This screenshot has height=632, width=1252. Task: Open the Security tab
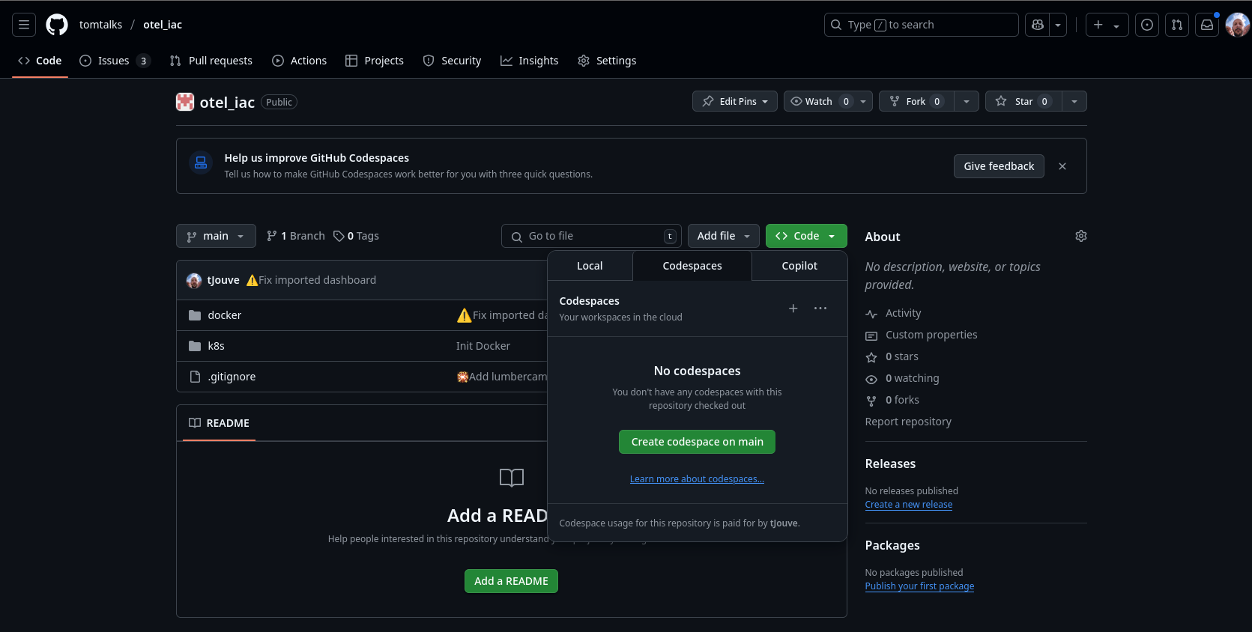pyautogui.click(x=452, y=61)
